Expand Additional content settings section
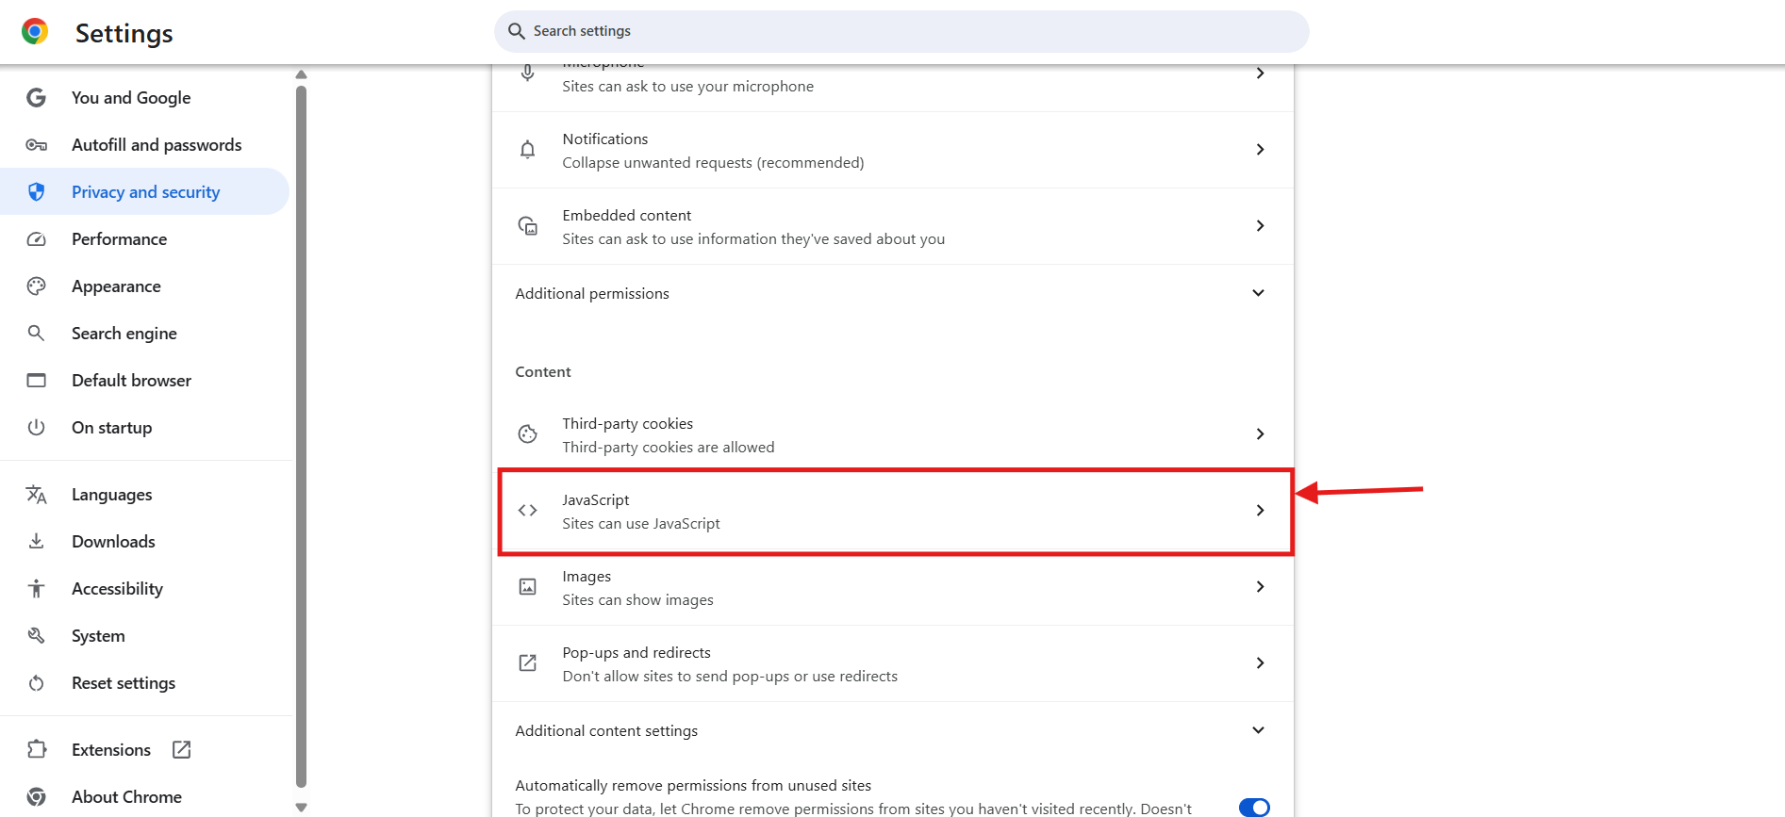This screenshot has height=817, width=1785. pyautogui.click(x=1258, y=729)
